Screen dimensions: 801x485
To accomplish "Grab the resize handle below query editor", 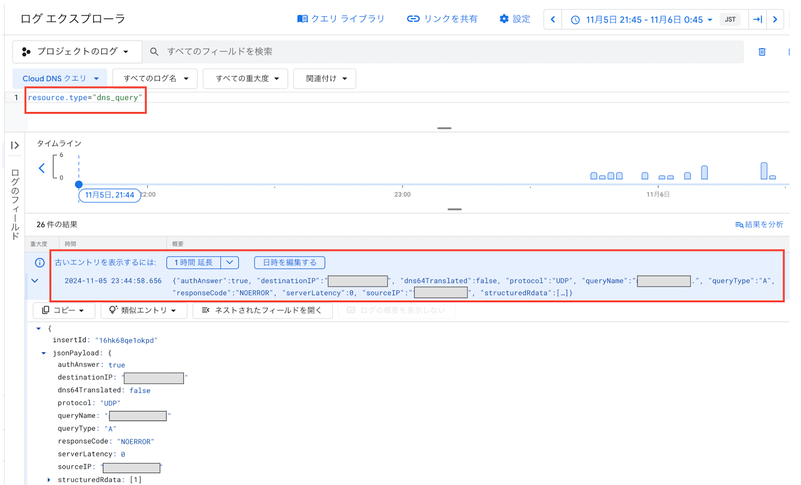I will point(444,128).
